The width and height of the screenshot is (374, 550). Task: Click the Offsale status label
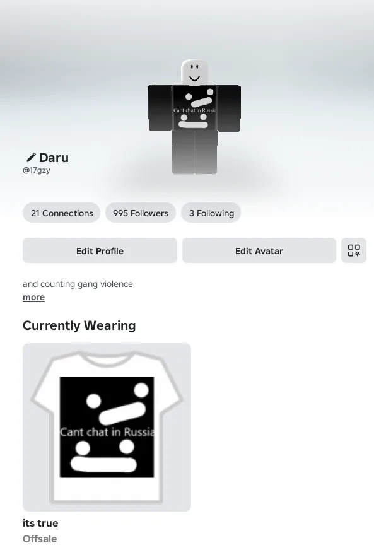[40, 539]
